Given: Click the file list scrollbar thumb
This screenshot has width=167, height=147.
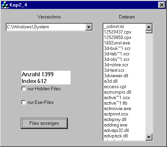Looking at the screenshot, I should (149, 32).
